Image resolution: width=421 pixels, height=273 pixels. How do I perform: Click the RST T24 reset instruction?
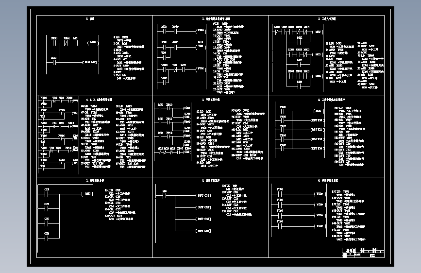[x=318, y=148]
